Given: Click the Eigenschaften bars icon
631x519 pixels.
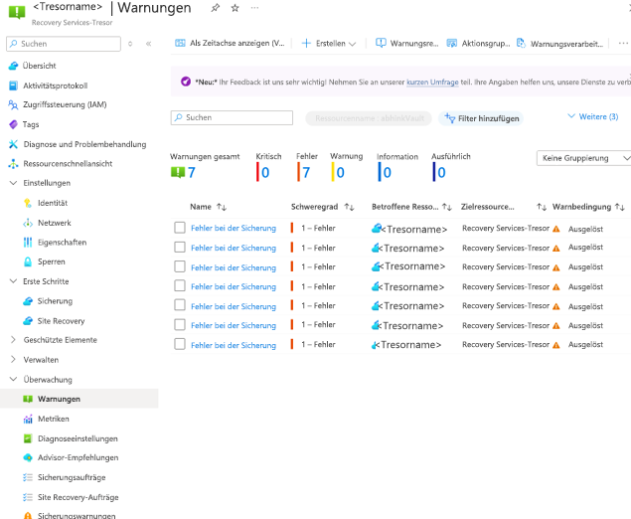Looking at the screenshot, I should [28, 242].
